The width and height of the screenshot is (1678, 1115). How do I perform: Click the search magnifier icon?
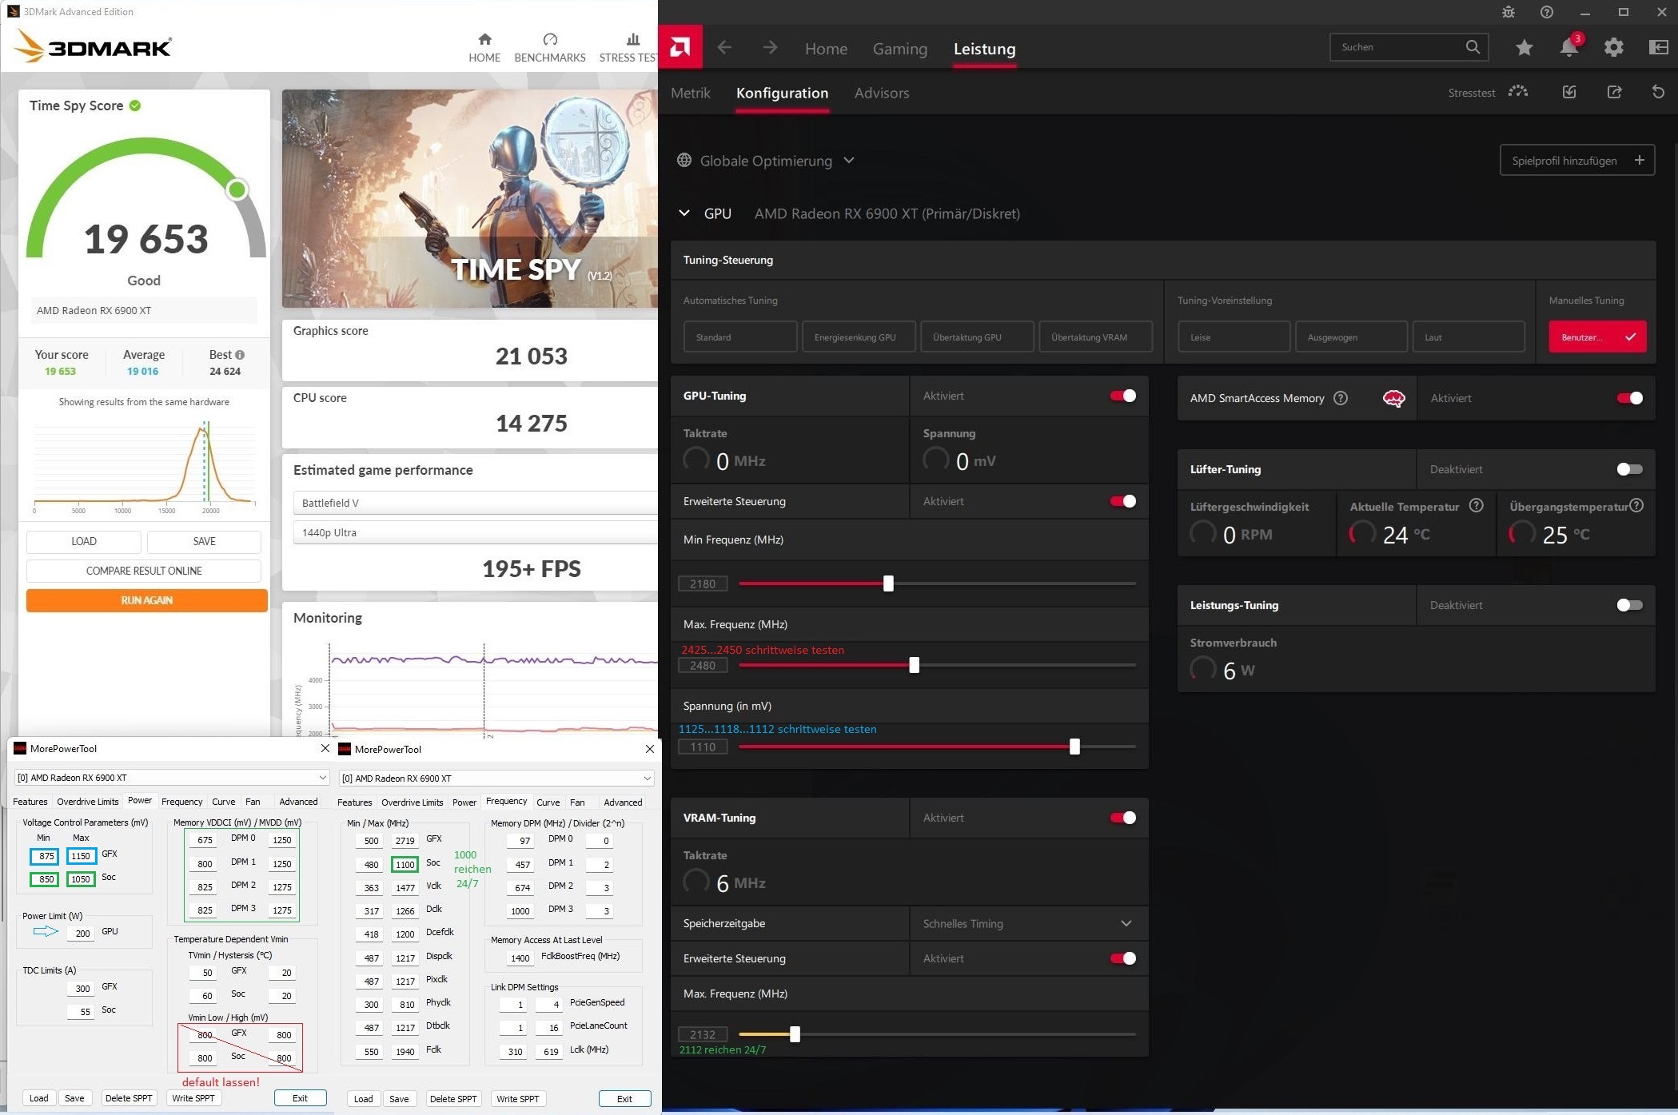click(1473, 47)
